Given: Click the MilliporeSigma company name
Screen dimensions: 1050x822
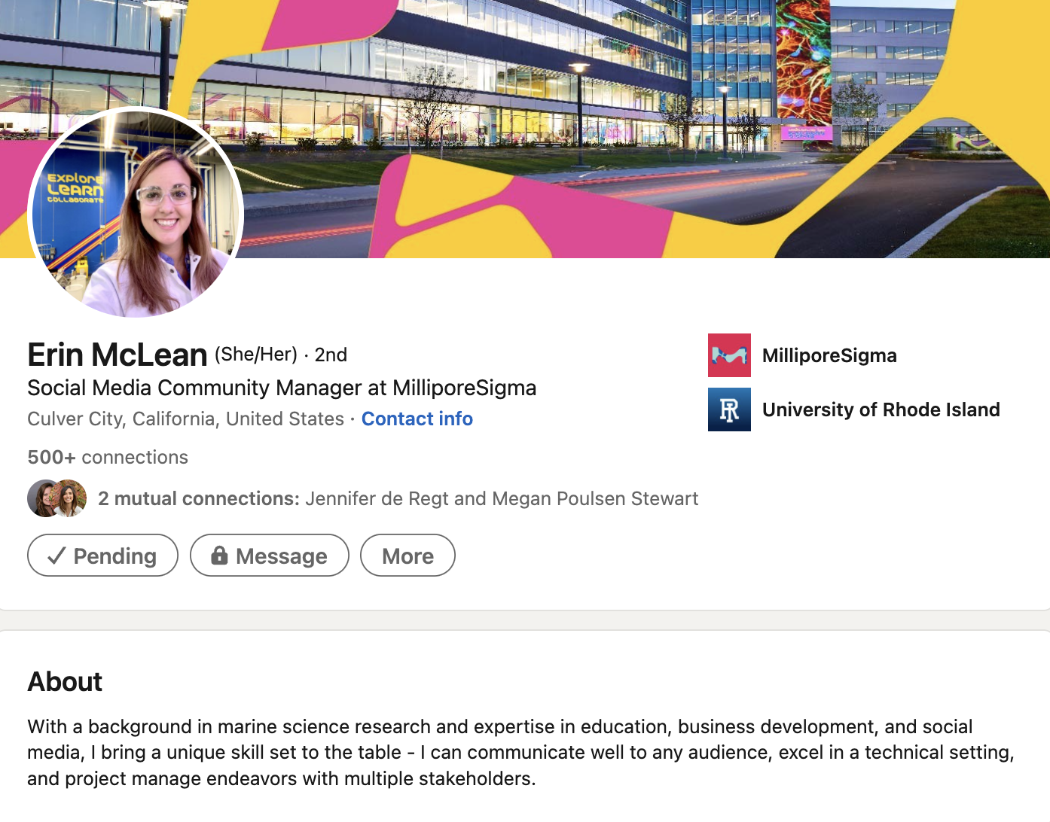Looking at the screenshot, I should click(x=829, y=355).
